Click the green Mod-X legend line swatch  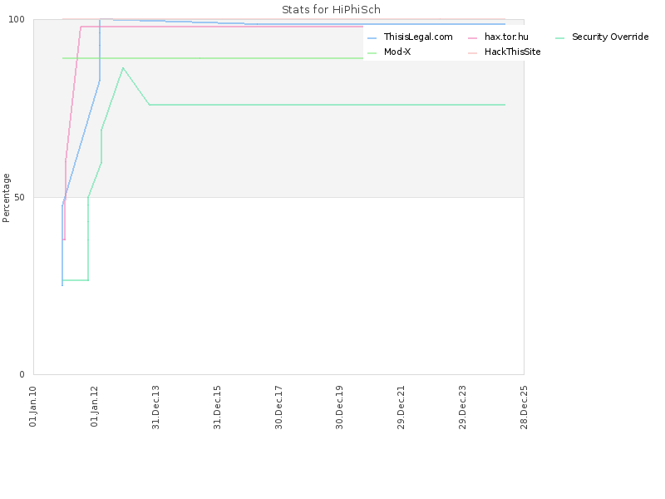tap(372, 52)
